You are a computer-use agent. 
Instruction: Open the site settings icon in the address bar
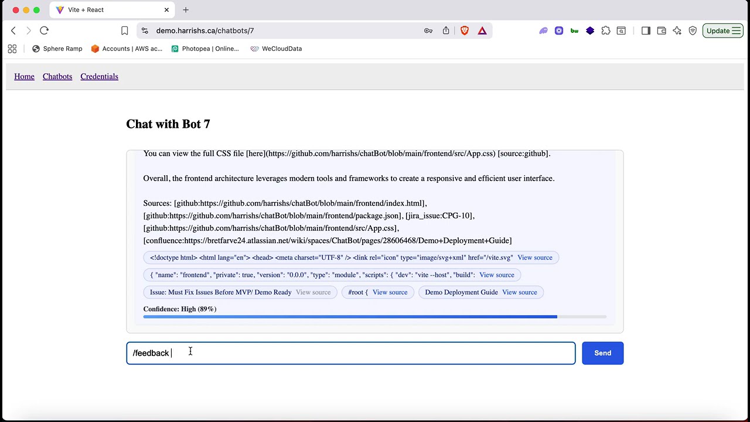145,30
